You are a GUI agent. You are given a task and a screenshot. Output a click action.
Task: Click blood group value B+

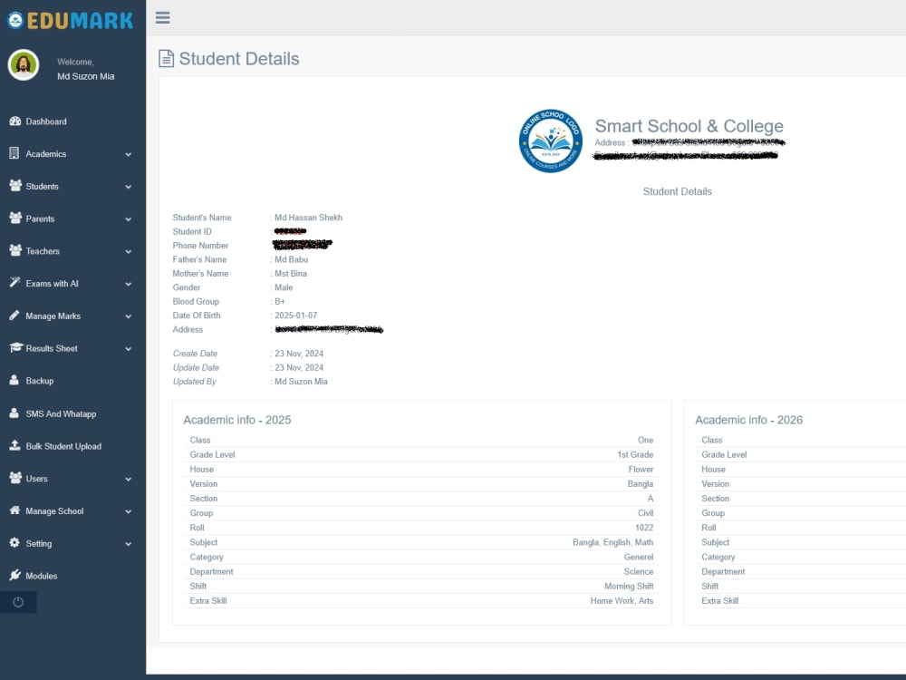click(280, 301)
